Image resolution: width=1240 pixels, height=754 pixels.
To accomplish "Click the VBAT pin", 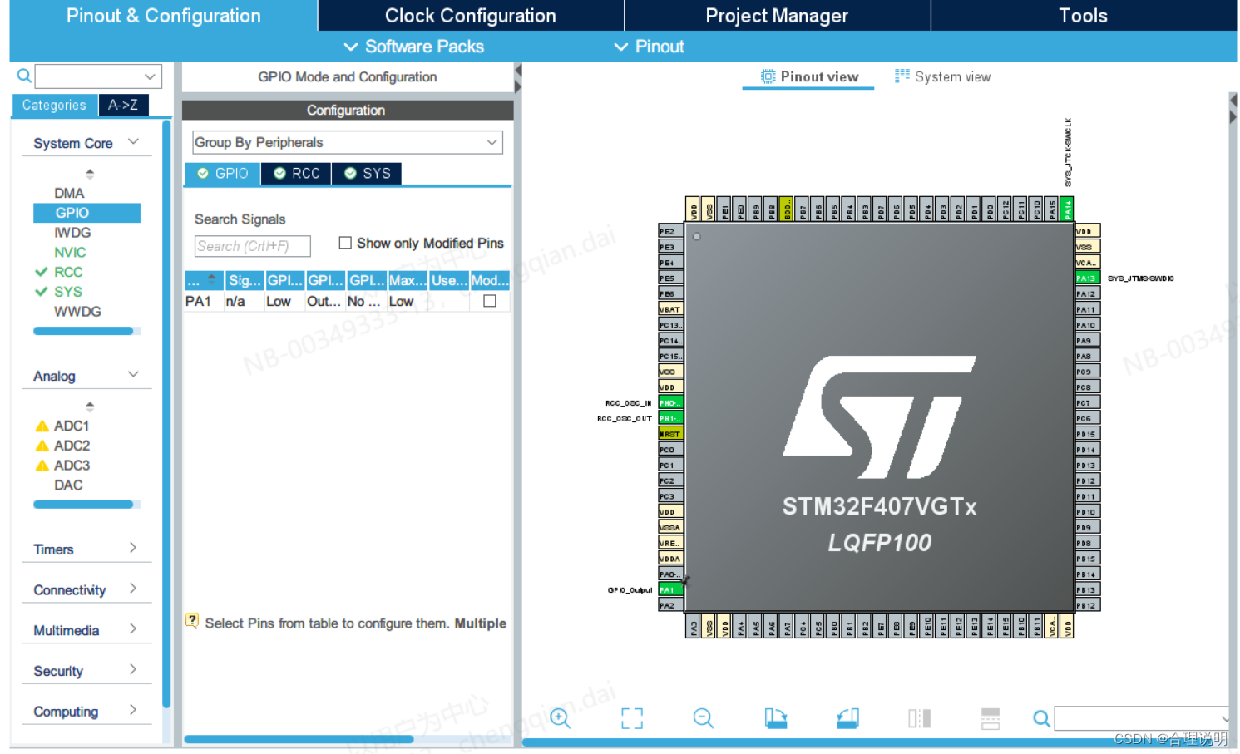I will [x=670, y=309].
